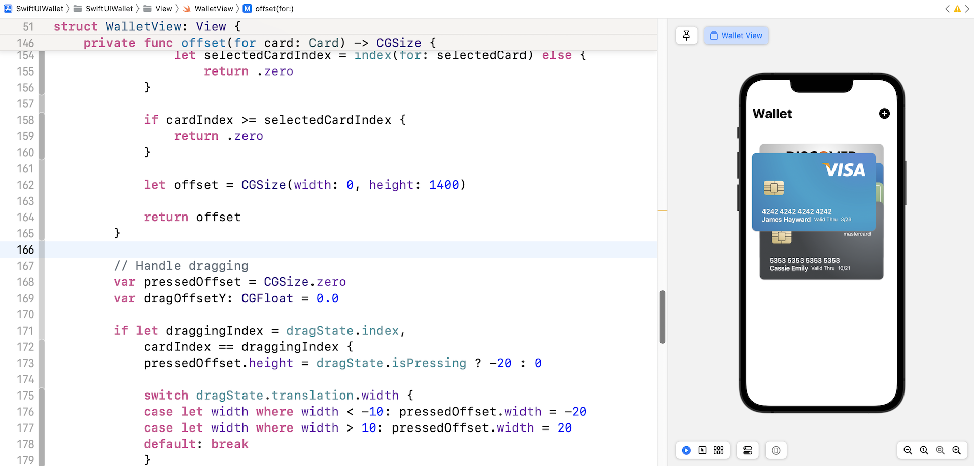
Task: Open the View folder breadcrumb
Action: pos(163,9)
